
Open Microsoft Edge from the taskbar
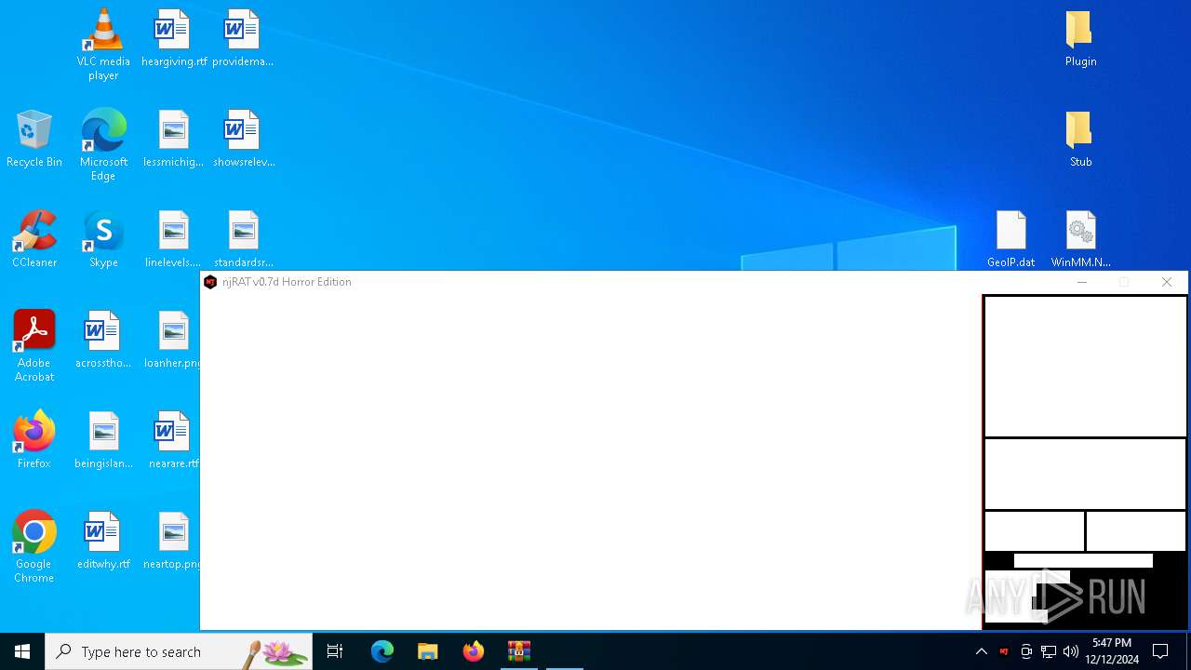tap(382, 651)
